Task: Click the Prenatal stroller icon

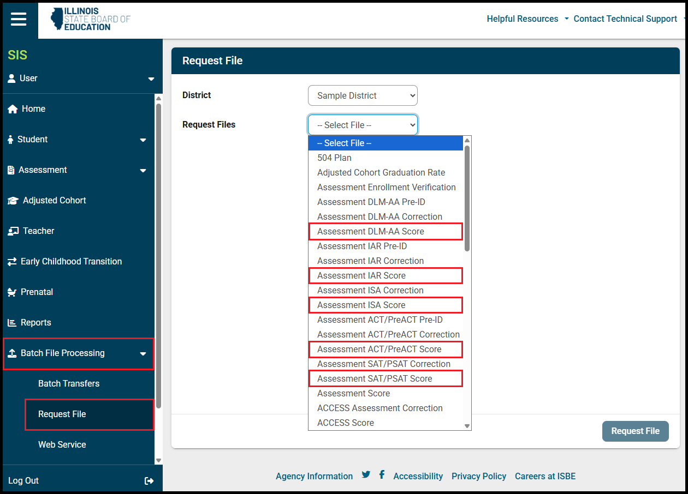Action: click(x=12, y=292)
